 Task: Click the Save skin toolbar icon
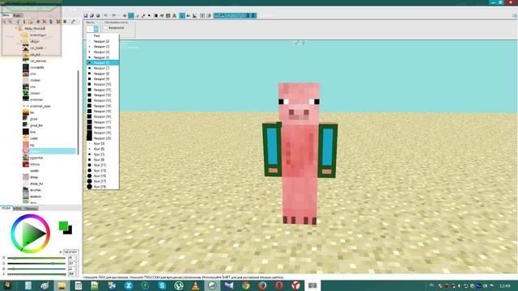pos(86,15)
